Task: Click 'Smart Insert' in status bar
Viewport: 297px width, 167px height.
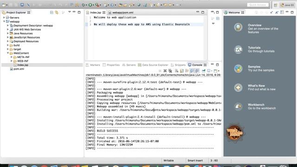Action: 195,161
